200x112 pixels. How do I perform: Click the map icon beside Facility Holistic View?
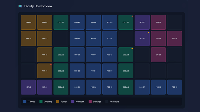point(20,6)
